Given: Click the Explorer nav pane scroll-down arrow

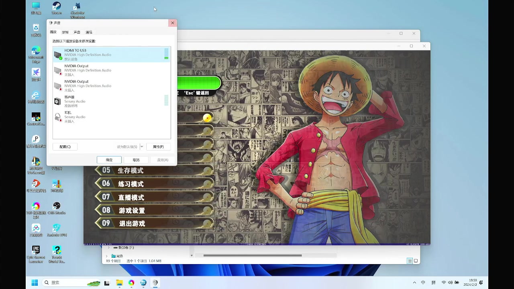Looking at the screenshot, I should coord(192,255).
